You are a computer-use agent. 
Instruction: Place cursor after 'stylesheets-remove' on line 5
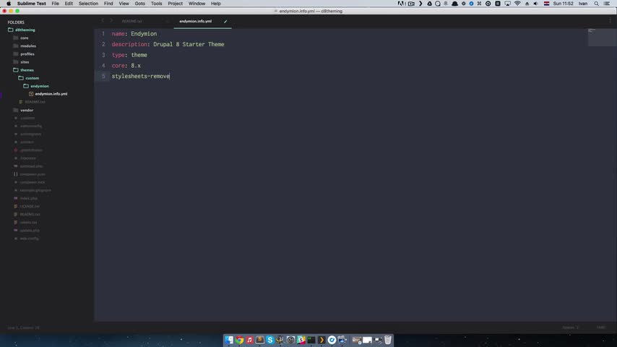pos(170,76)
